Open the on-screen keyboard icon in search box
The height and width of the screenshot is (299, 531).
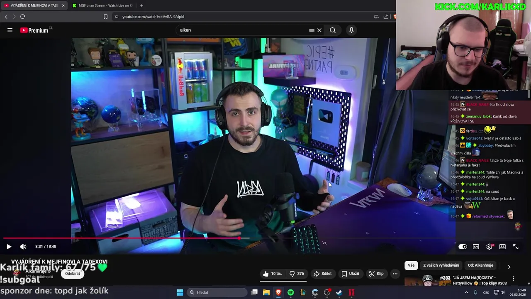coord(312,30)
